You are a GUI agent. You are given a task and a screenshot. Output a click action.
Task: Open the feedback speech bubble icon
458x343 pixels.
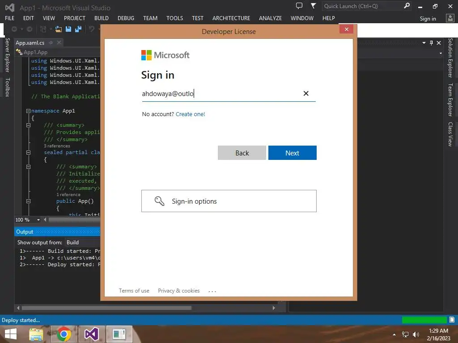299,5
